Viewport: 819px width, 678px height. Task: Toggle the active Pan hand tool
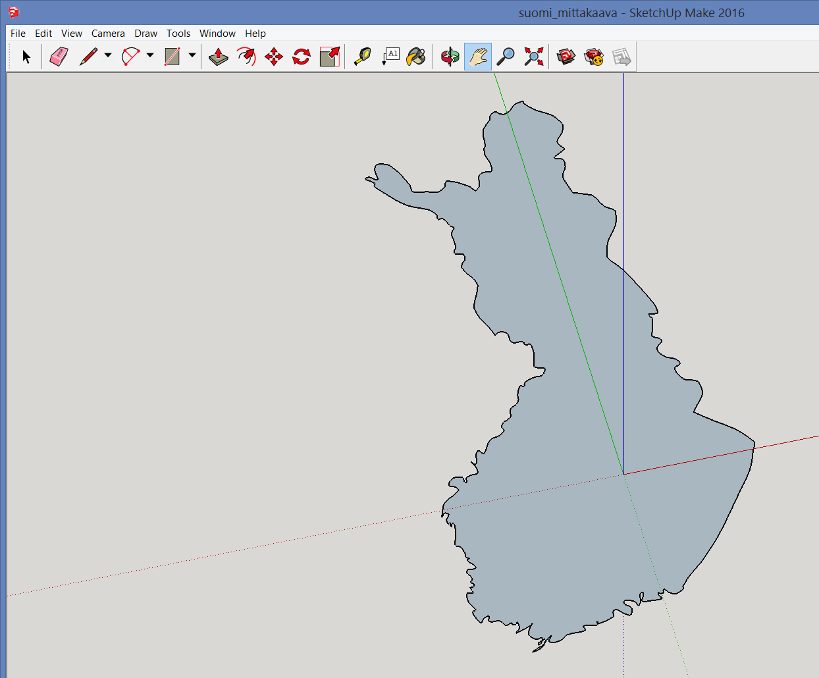tap(478, 57)
